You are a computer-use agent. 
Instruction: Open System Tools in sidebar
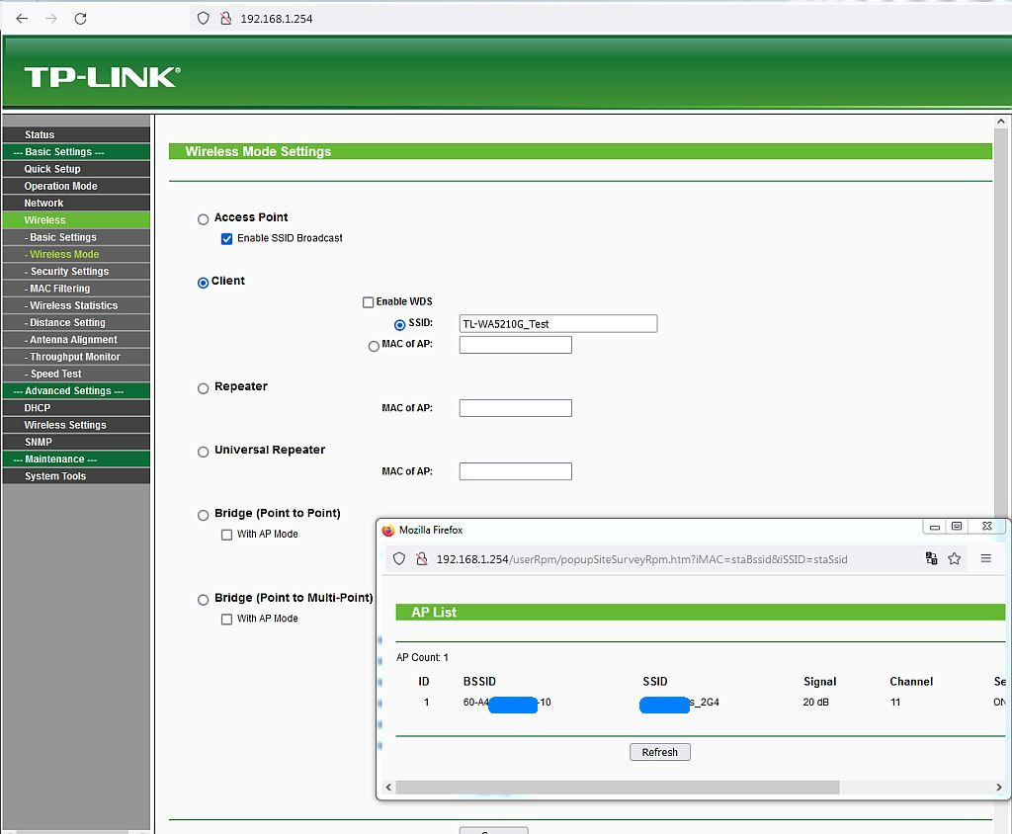coord(55,476)
